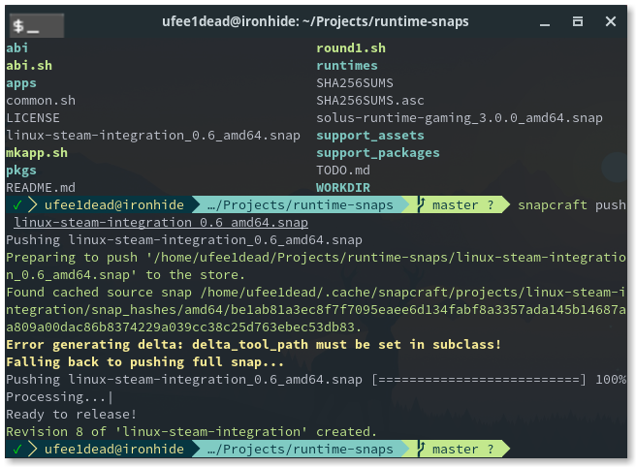Click the bottom prompt's ../Projects/runtime-snaps path segment
636x467 pixels.
(x=301, y=450)
